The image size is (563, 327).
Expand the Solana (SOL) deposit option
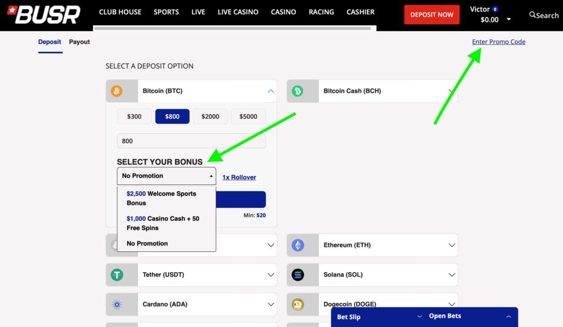452,275
